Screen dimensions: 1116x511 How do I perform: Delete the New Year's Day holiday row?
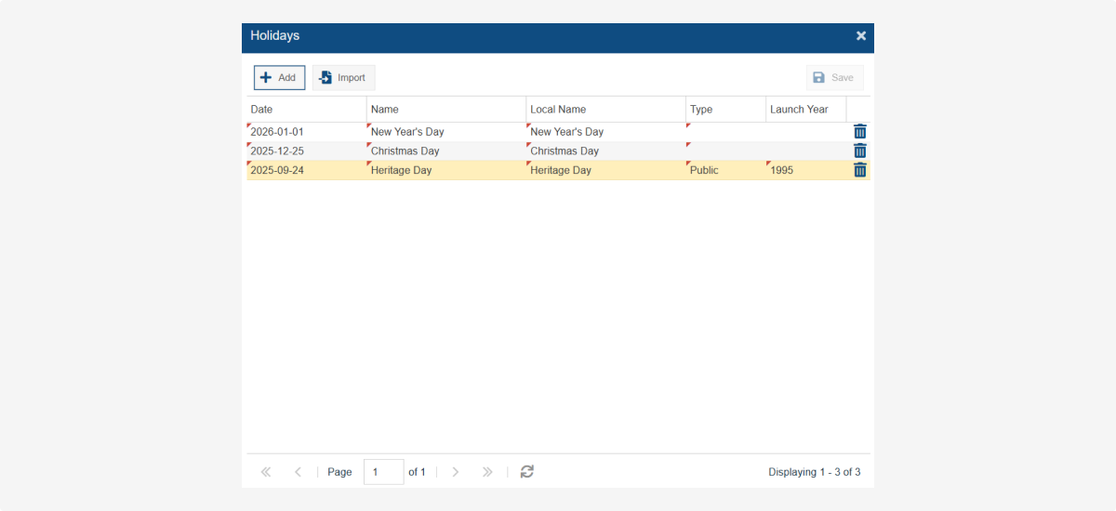[x=859, y=132]
